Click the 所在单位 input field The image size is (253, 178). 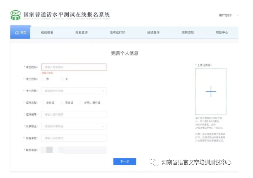74,138
